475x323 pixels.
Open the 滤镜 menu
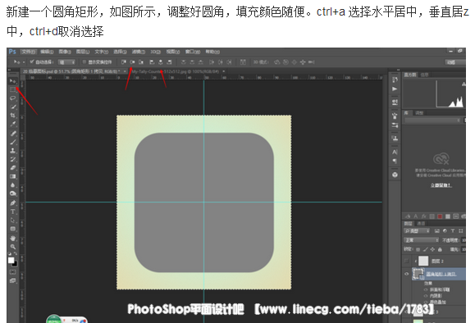(x=139, y=52)
